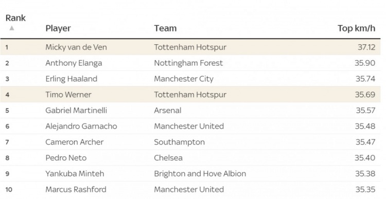Click Pedro Neto's name
This screenshot has height=199, width=386.
point(66,158)
